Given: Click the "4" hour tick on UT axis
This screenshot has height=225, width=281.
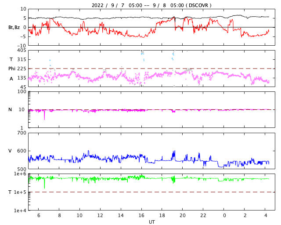Looking at the screenshot, I should (266, 215).
